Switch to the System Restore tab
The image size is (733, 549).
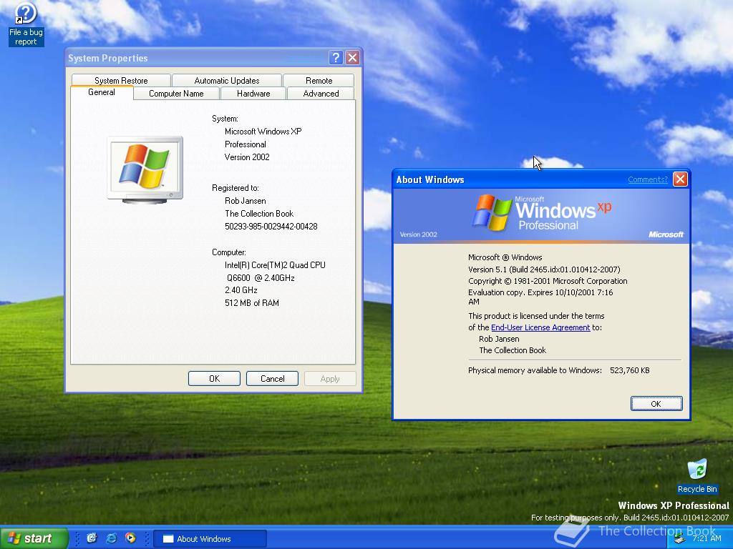coord(121,80)
